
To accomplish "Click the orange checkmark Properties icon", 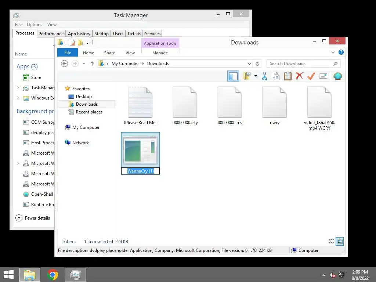I will click(x=311, y=76).
